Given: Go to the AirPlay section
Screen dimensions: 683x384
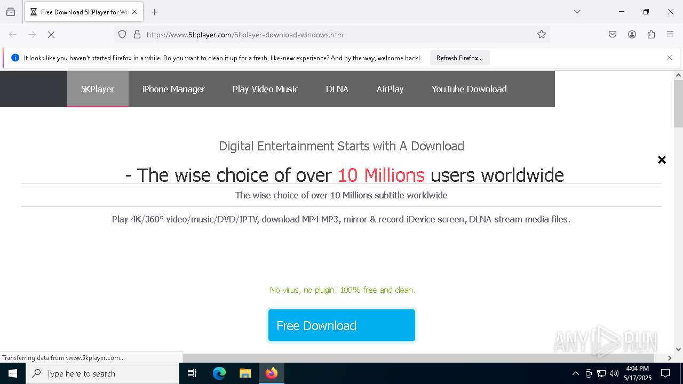Looking at the screenshot, I should click(x=390, y=89).
